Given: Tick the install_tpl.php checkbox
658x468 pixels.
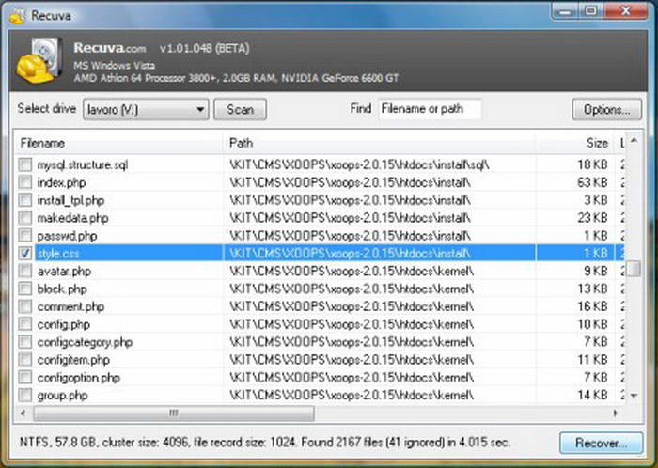Looking at the screenshot, I should click(x=25, y=200).
